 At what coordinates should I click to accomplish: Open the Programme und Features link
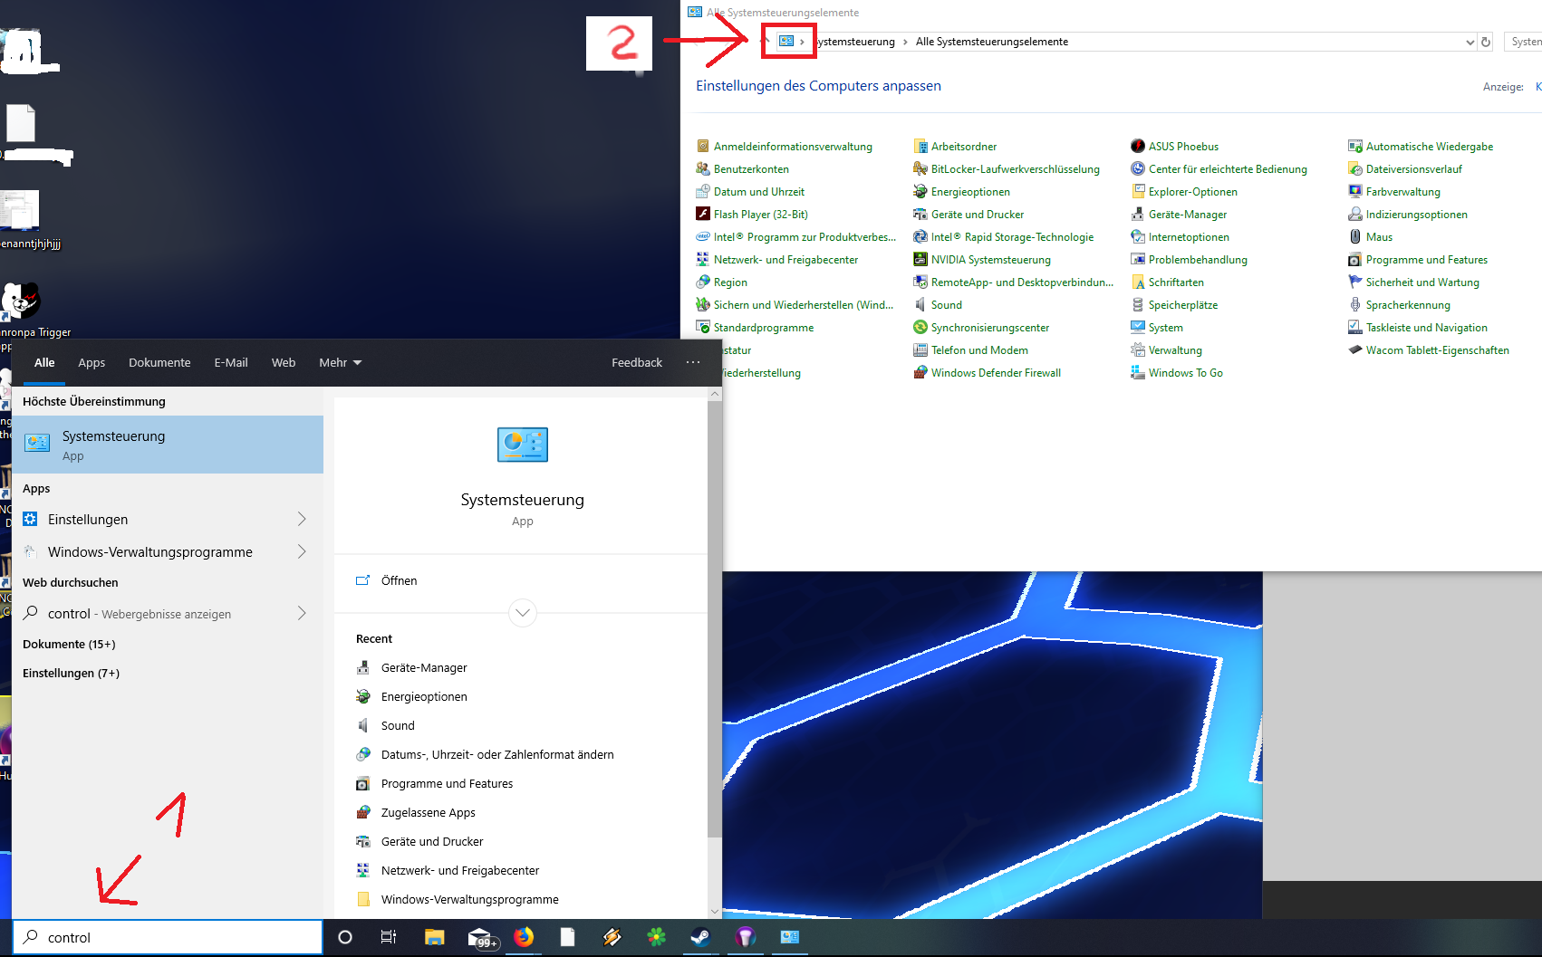[1427, 260]
